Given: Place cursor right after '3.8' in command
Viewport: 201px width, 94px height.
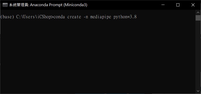Looking at the screenshot, I should (x=137, y=17).
